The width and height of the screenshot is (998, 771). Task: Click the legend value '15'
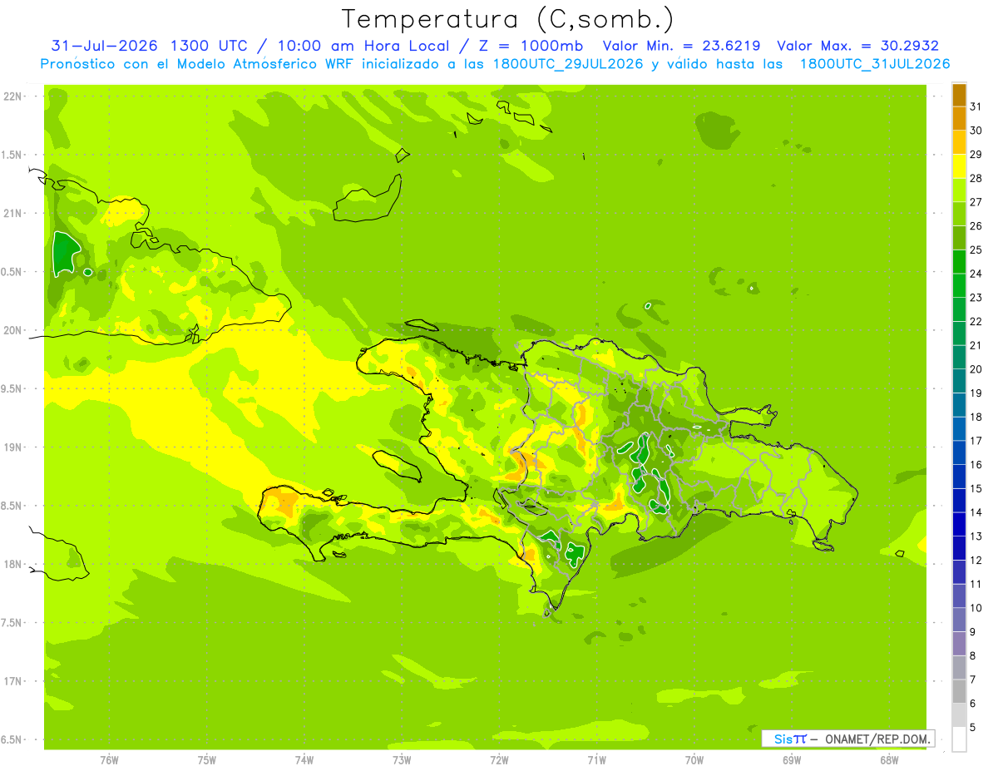point(976,488)
